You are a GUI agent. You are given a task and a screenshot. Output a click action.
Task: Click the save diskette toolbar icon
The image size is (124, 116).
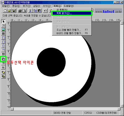pos(14,11)
